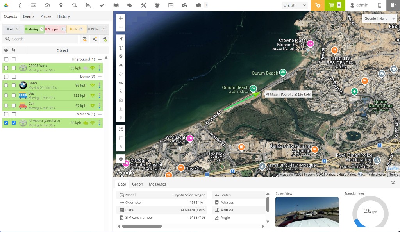This screenshot has height=232, width=400.
Task: Open the dashboard gauge icon
Action: pyautogui.click(x=47, y=5)
